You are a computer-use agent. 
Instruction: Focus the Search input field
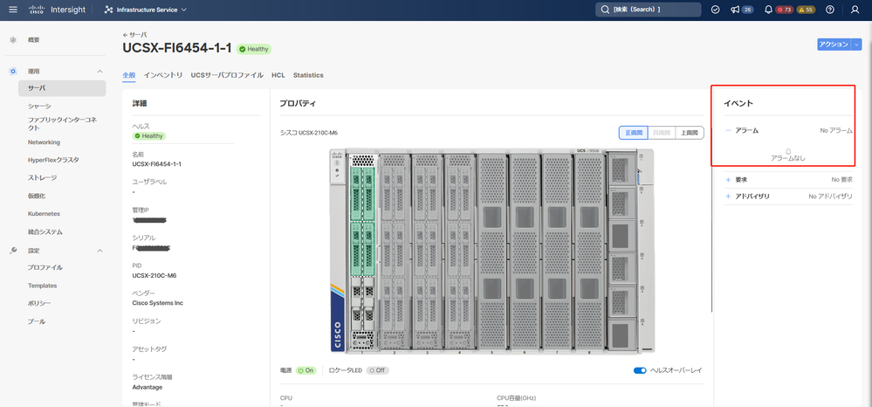(649, 10)
